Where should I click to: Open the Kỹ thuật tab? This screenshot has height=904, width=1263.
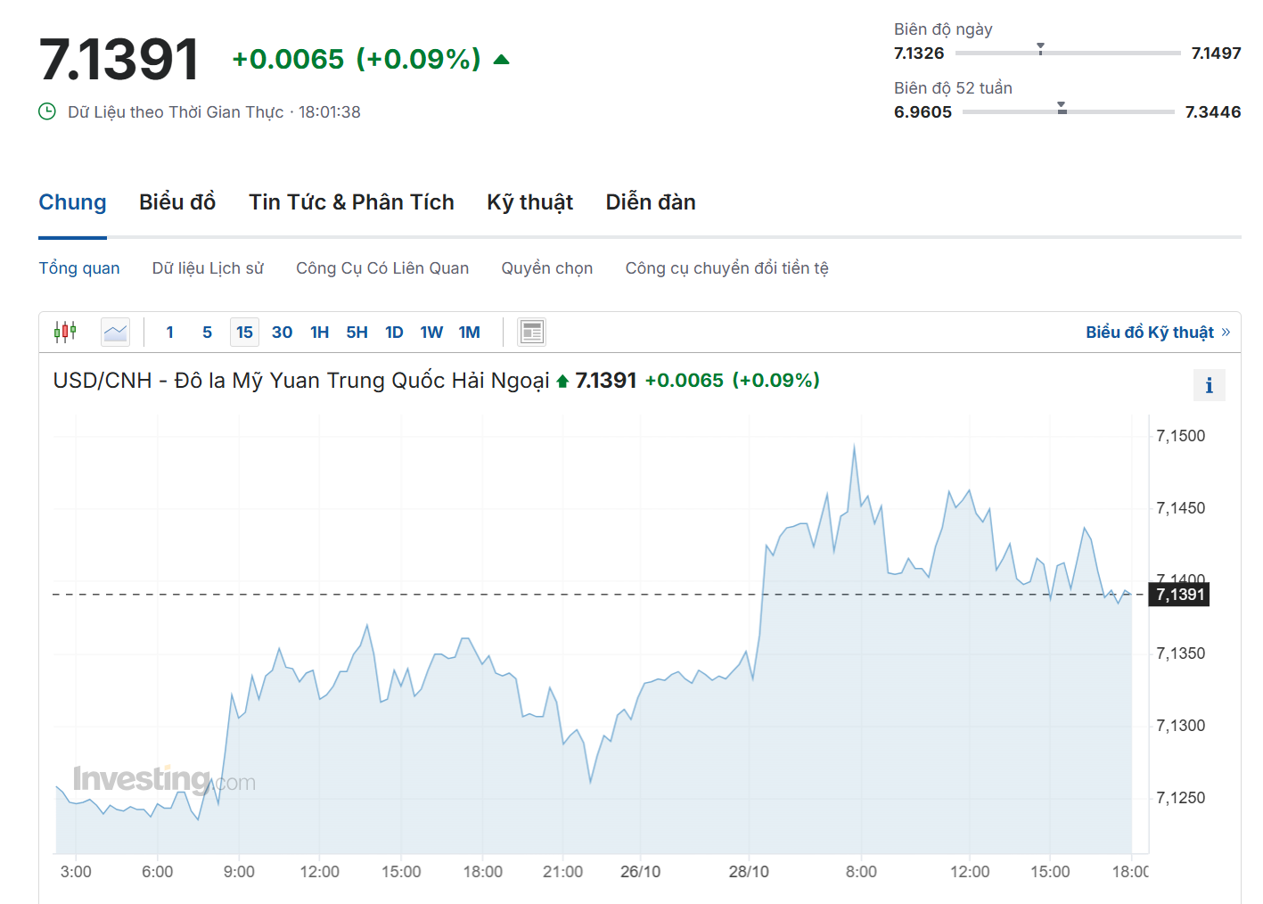tap(529, 202)
